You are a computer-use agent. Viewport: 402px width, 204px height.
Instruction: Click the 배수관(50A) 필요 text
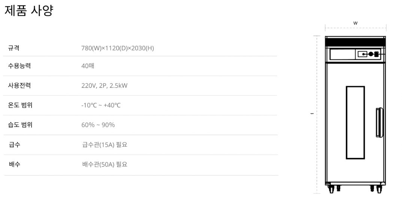click(105, 164)
